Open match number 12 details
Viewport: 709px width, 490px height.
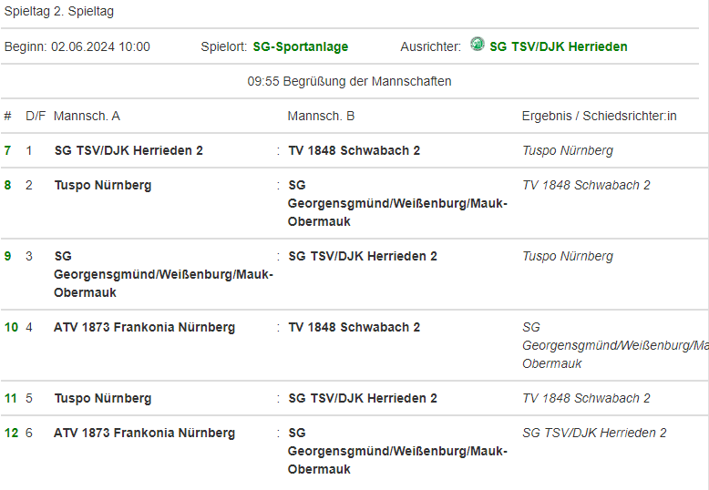tap(11, 433)
